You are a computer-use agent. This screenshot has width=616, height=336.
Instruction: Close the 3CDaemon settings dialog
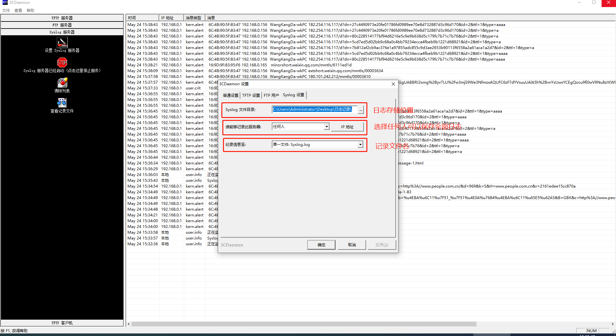click(393, 84)
